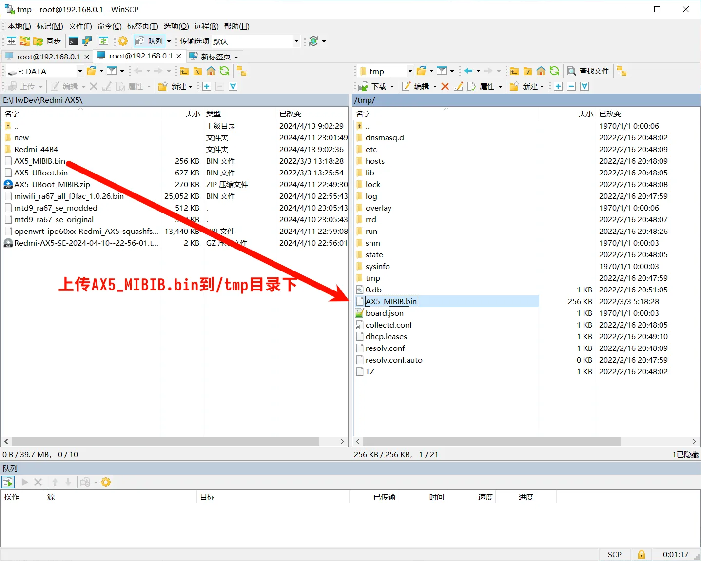This screenshot has width=701, height=561.
Task: Select remote folder dnsmasq.d
Action: point(385,137)
